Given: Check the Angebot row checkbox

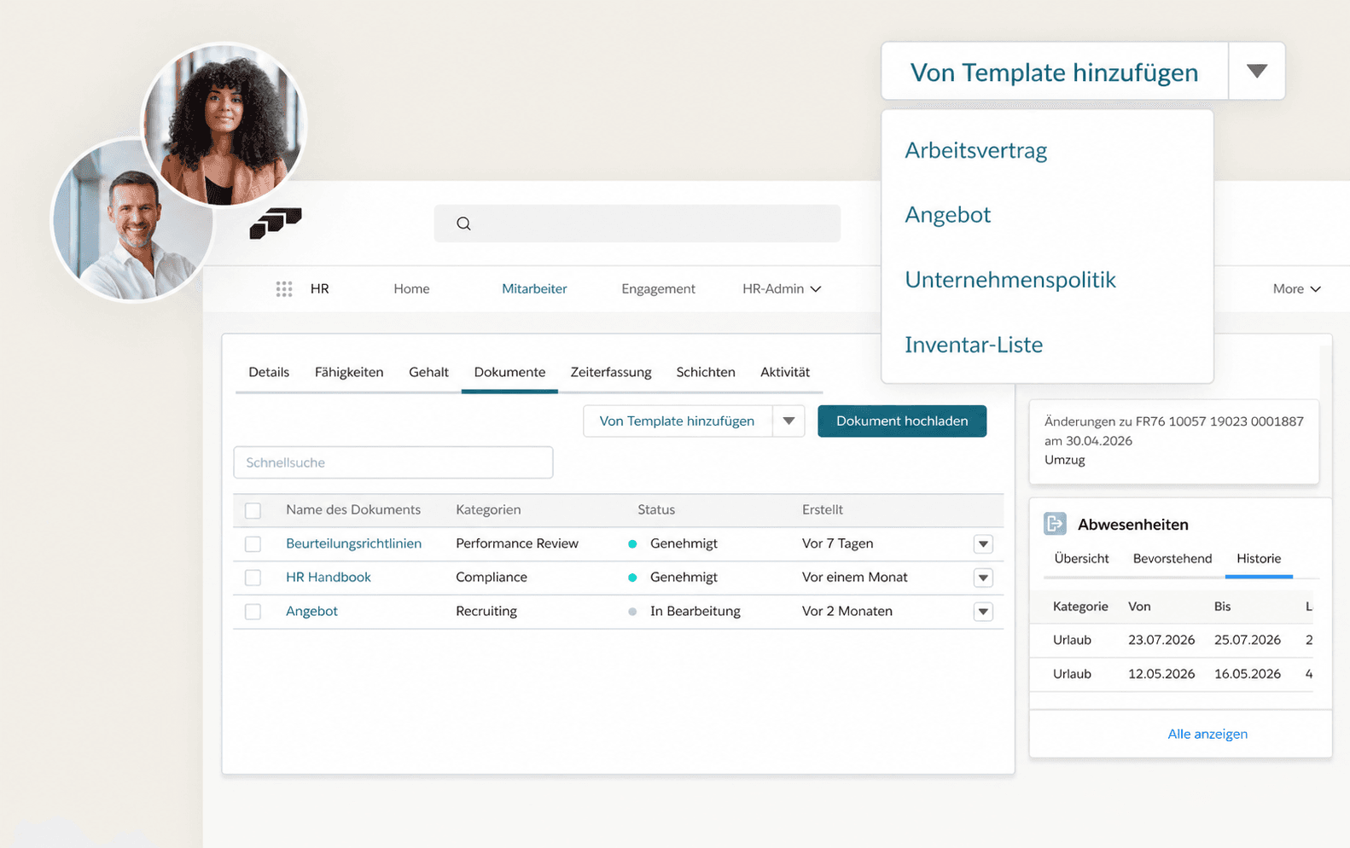Looking at the screenshot, I should (253, 612).
